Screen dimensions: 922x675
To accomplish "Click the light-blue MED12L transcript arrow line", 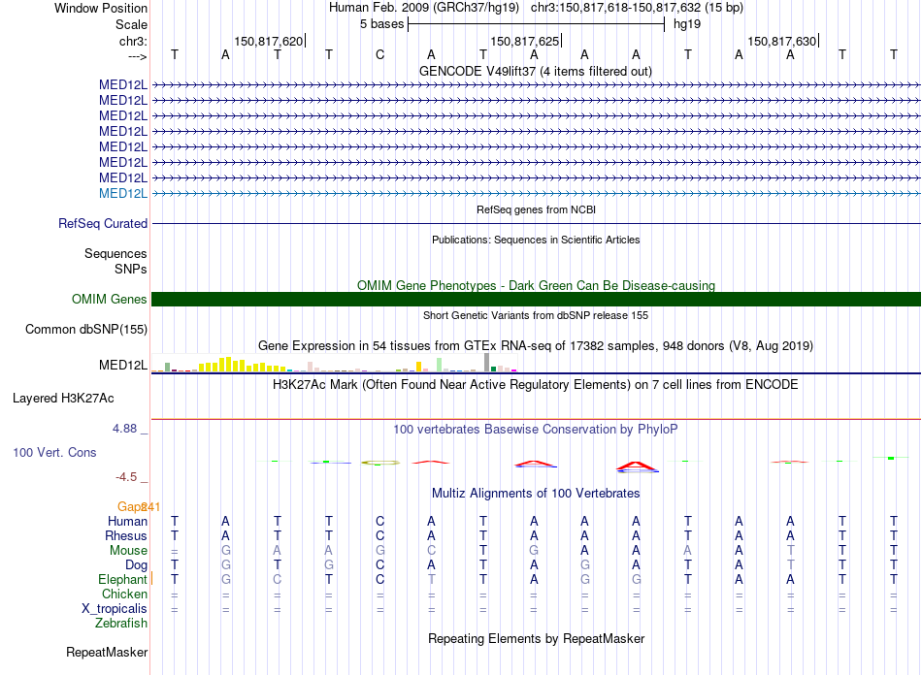I will coord(536,193).
